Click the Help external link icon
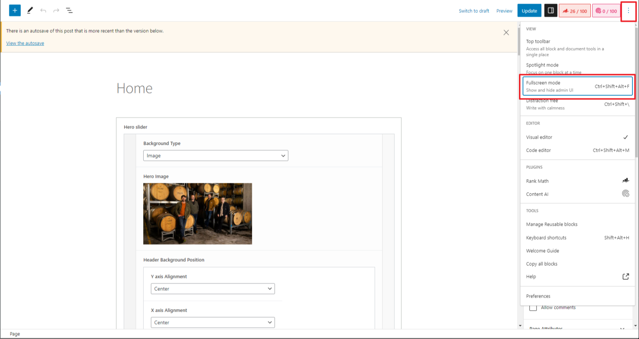639x339 pixels. (626, 277)
